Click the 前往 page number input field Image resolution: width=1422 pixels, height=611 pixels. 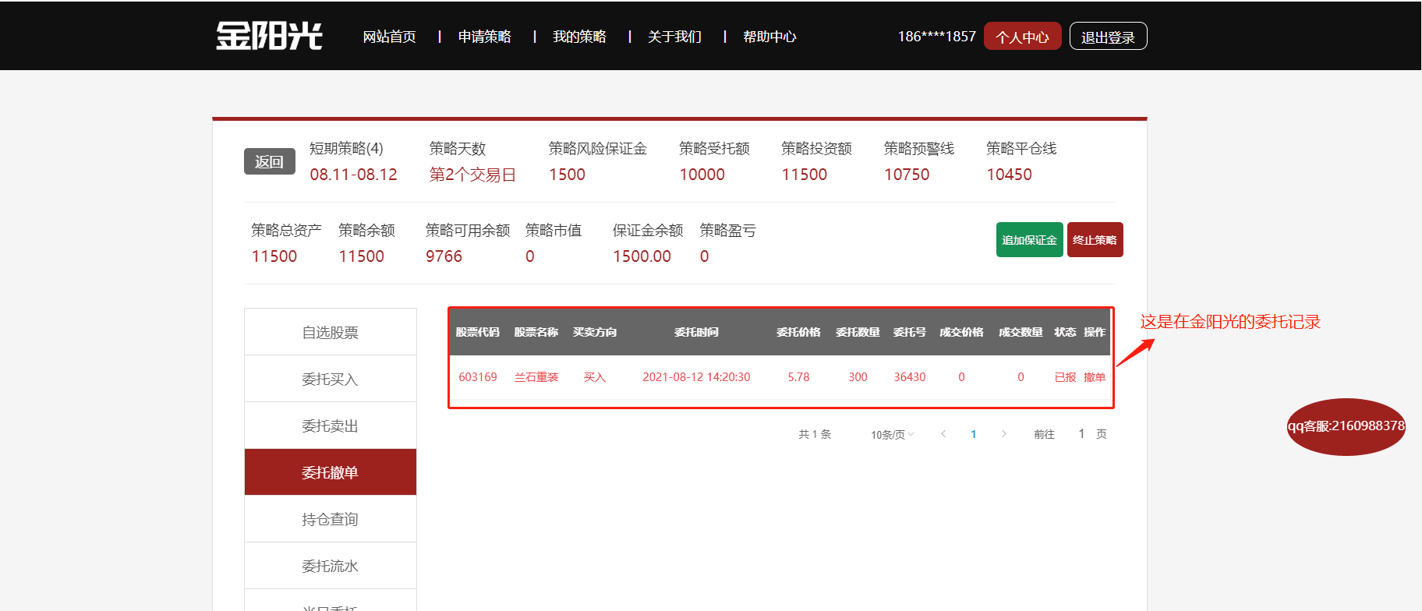pos(1081,434)
